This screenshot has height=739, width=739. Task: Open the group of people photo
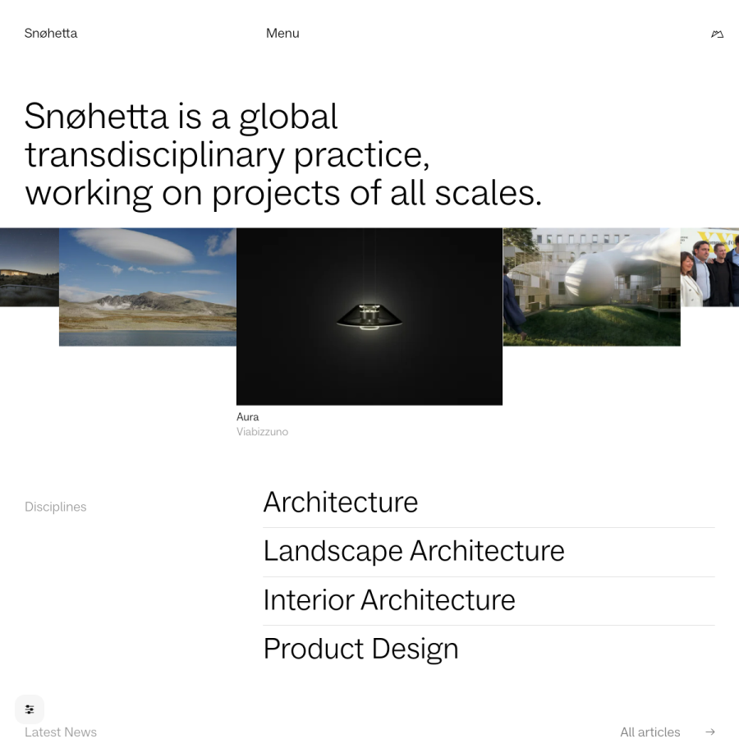pos(709,267)
